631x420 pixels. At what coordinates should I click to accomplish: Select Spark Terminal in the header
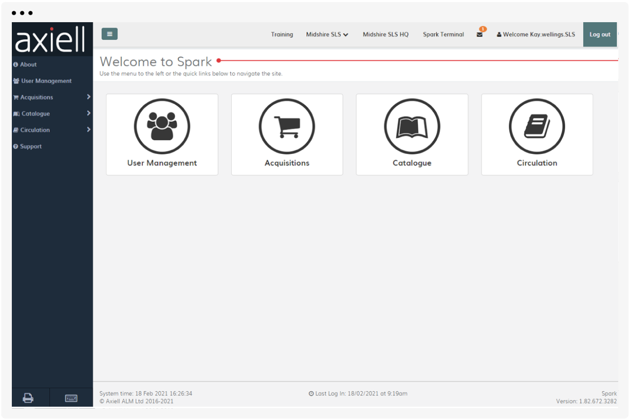(x=443, y=35)
